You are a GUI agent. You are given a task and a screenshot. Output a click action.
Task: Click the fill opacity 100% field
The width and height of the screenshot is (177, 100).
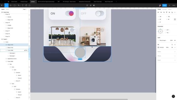[167, 47]
